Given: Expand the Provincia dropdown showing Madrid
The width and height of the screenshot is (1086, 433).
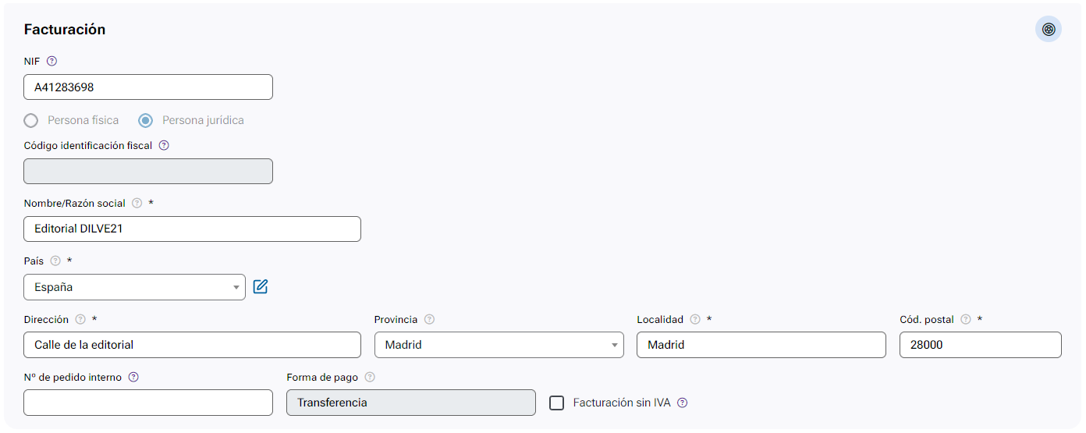Looking at the screenshot, I should [x=499, y=345].
